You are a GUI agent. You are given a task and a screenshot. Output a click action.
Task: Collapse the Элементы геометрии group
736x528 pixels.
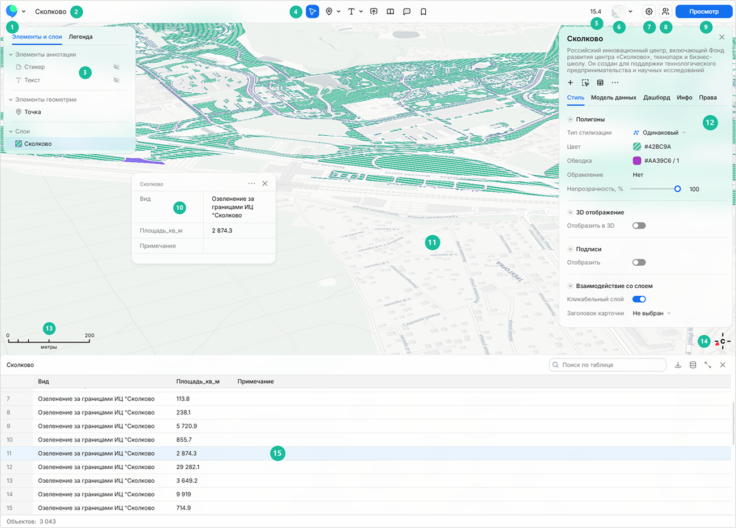[x=11, y=99]
